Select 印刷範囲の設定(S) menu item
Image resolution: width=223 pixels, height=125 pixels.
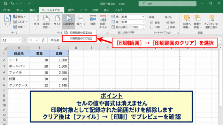[x=79, y=33]
